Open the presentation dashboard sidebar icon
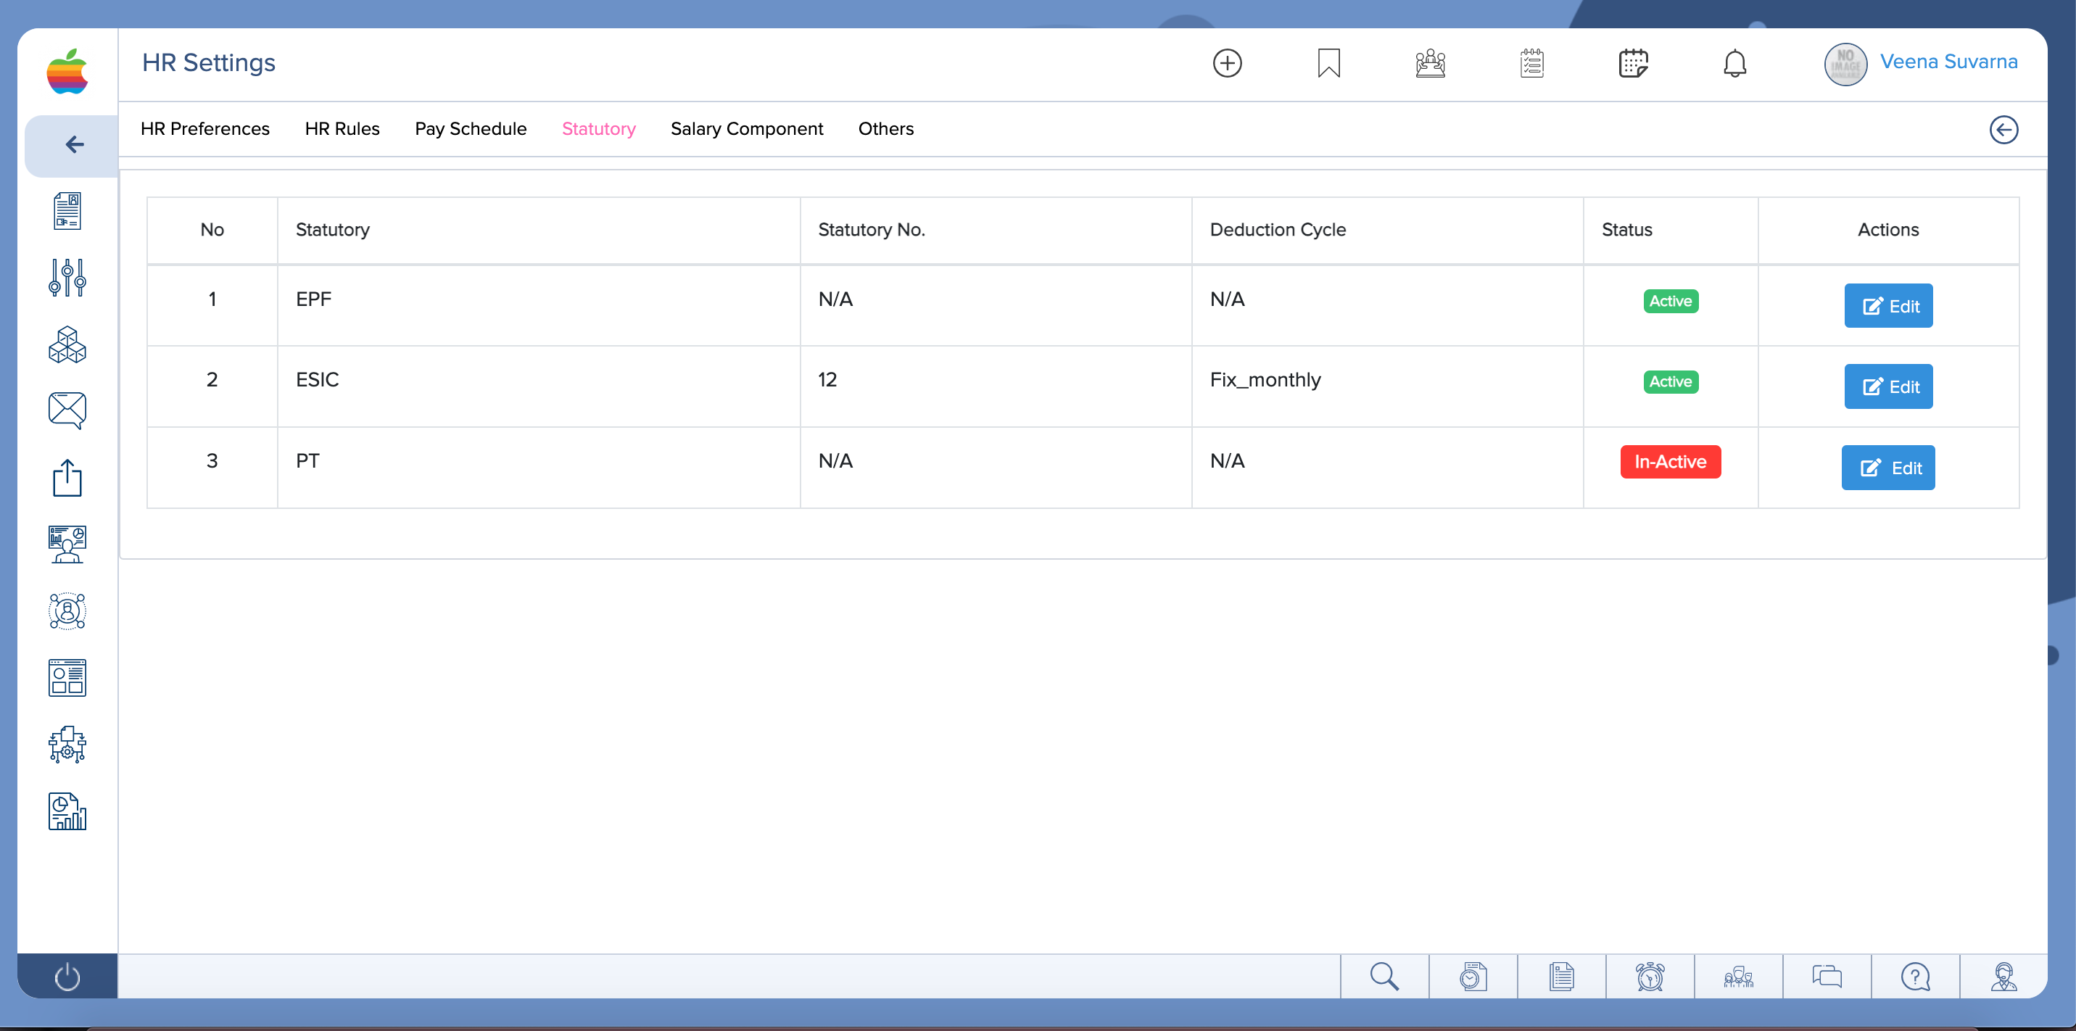2076x1031 pixels. coord(67,545)
